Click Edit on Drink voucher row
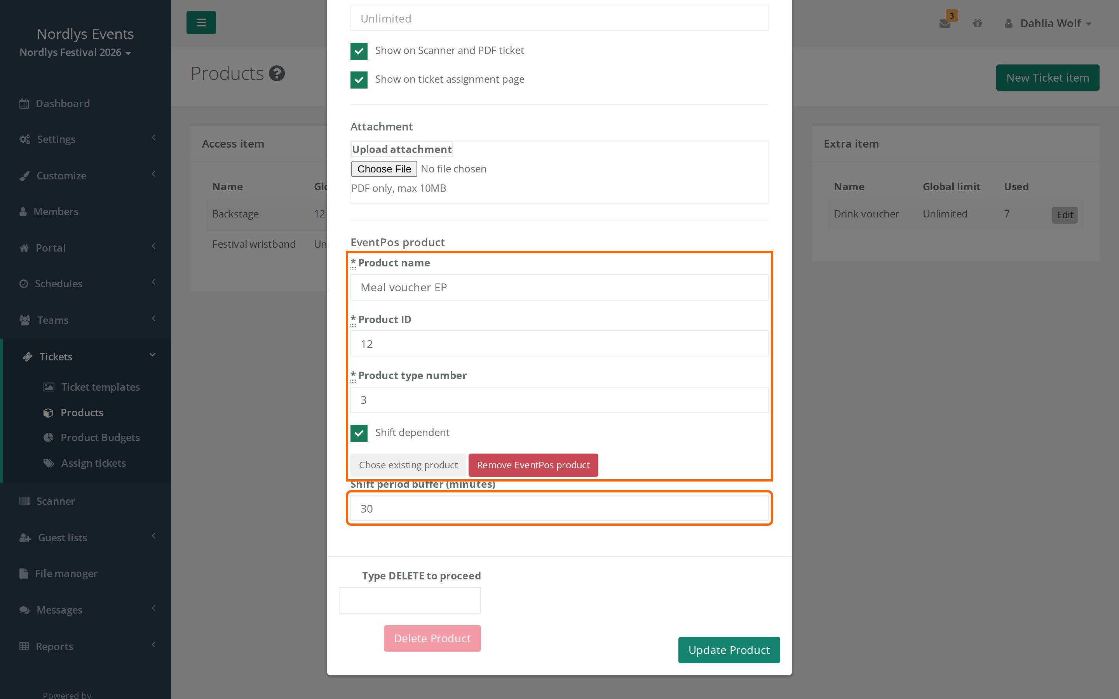This screenshot has width=1119, height=699. pos(1065,215)
